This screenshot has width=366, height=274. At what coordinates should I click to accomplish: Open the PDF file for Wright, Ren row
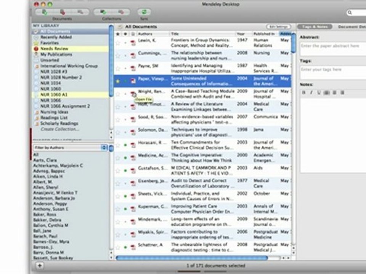click(133, 94)
